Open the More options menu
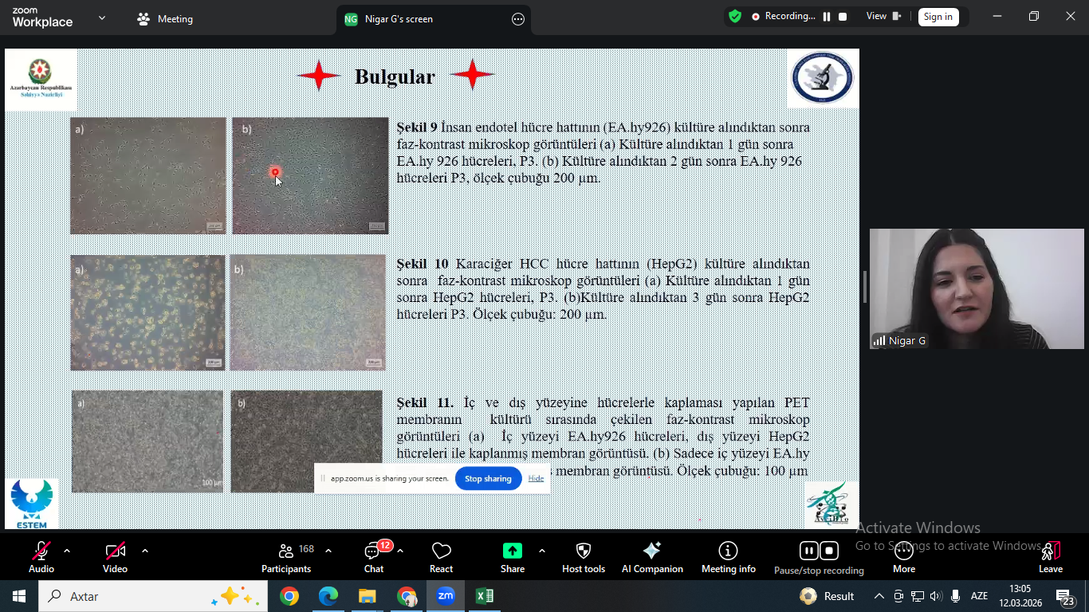 [903, 557]
